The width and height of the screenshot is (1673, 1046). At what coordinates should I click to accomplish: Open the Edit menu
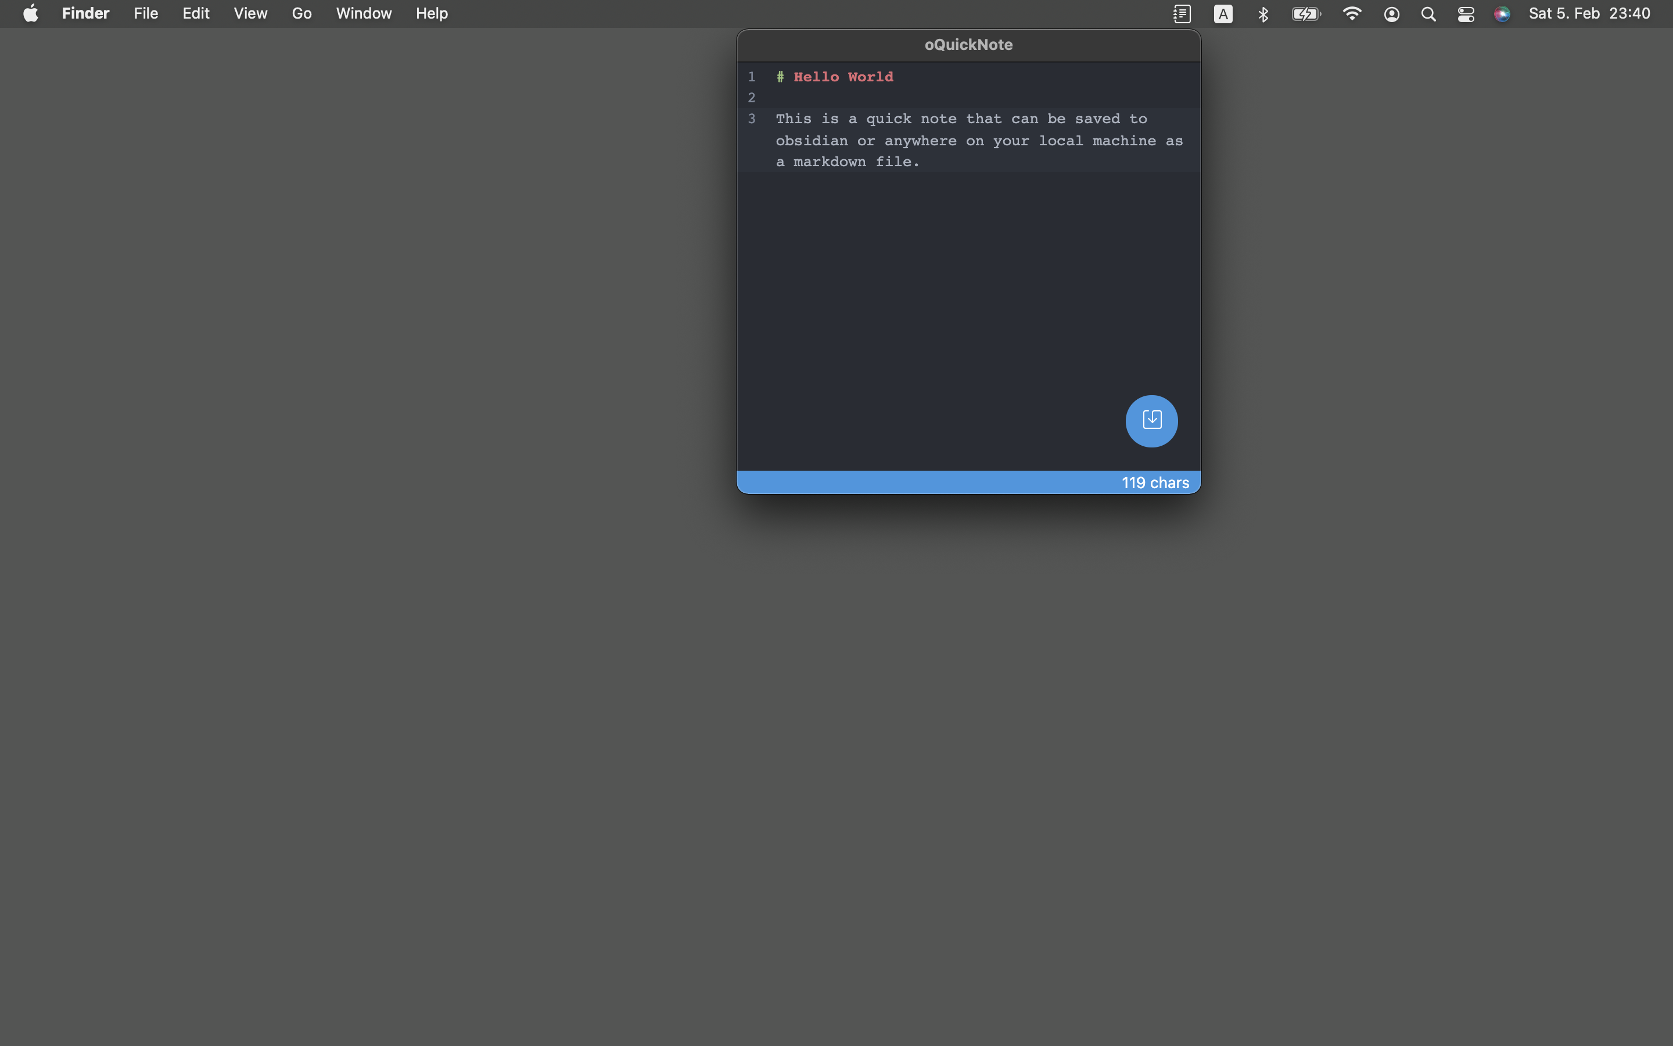click(196, 13)
